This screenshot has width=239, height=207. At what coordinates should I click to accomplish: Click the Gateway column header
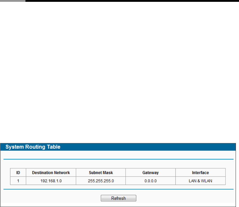[151, 172]
